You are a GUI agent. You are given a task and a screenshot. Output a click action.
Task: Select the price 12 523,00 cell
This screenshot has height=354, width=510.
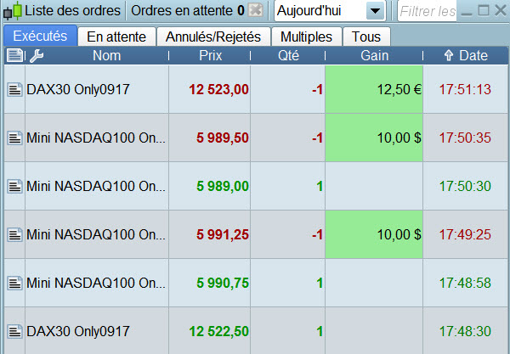click(210, 89)
